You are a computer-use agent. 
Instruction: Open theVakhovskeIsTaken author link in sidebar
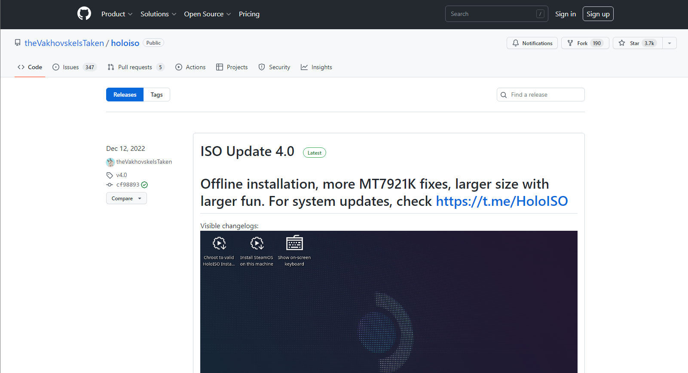[144, 162]
